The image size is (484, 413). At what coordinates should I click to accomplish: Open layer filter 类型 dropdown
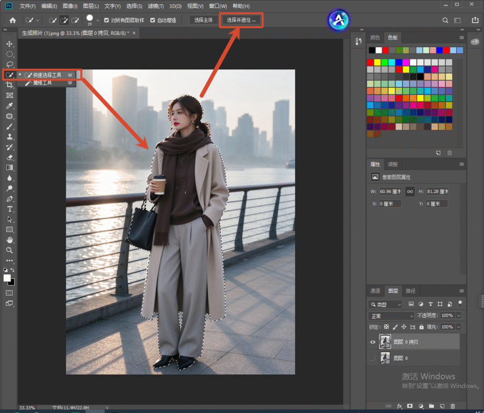[x=385, y=304]
